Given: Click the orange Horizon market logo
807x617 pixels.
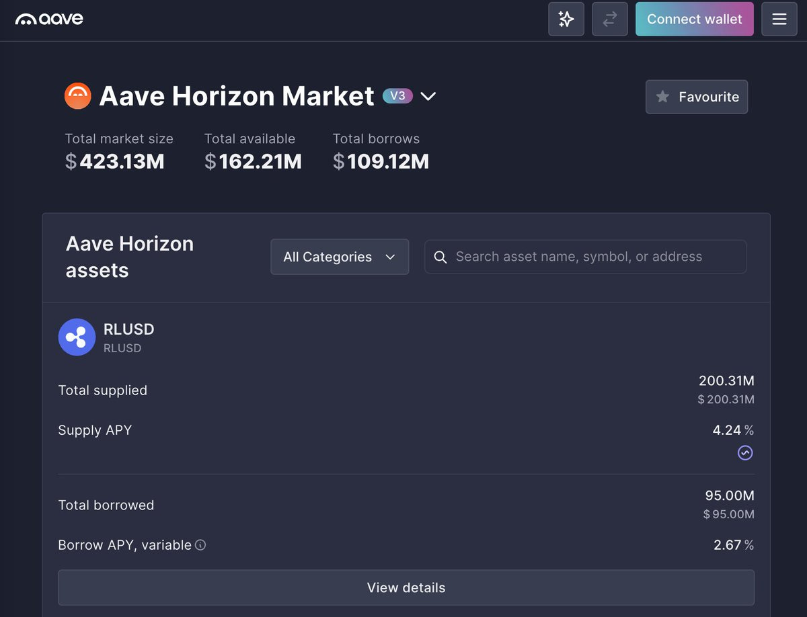Looking at the screenshot, I should pos(78,96).
